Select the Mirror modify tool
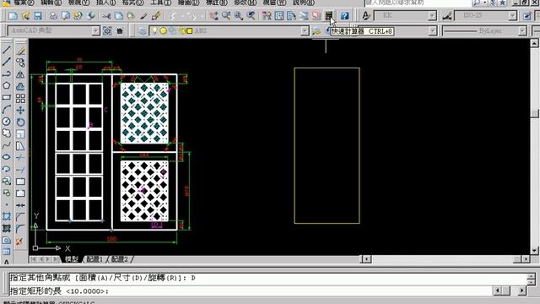This screenshot has width=540, height=304. (20, 74)
